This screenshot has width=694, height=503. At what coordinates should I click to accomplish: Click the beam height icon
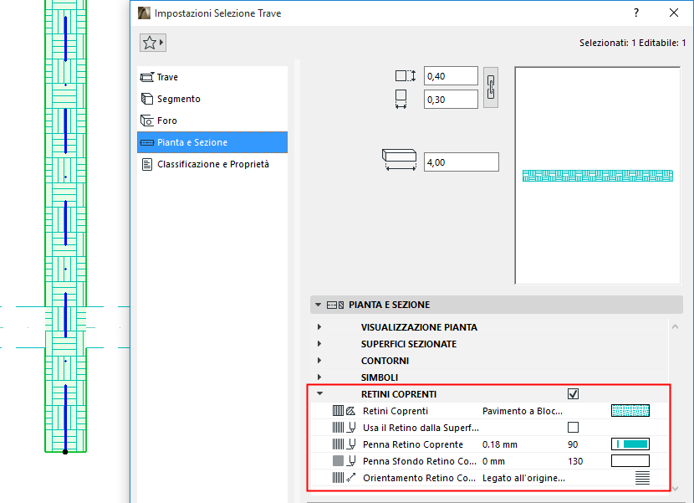tap(406, 76)
